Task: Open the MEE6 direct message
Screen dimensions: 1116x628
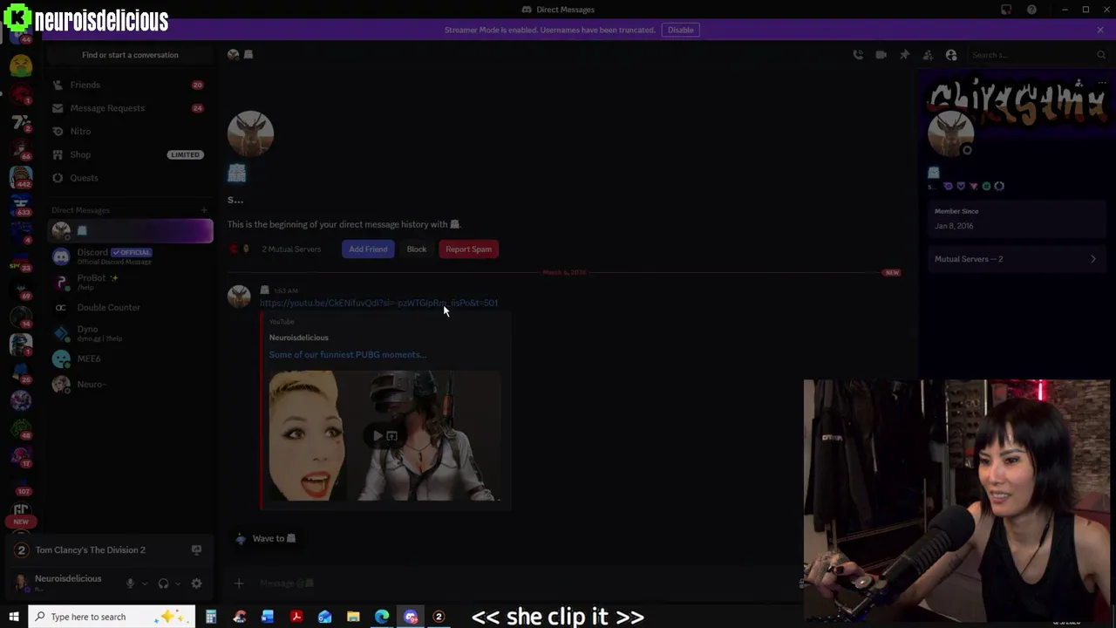Action: point(130,358)
